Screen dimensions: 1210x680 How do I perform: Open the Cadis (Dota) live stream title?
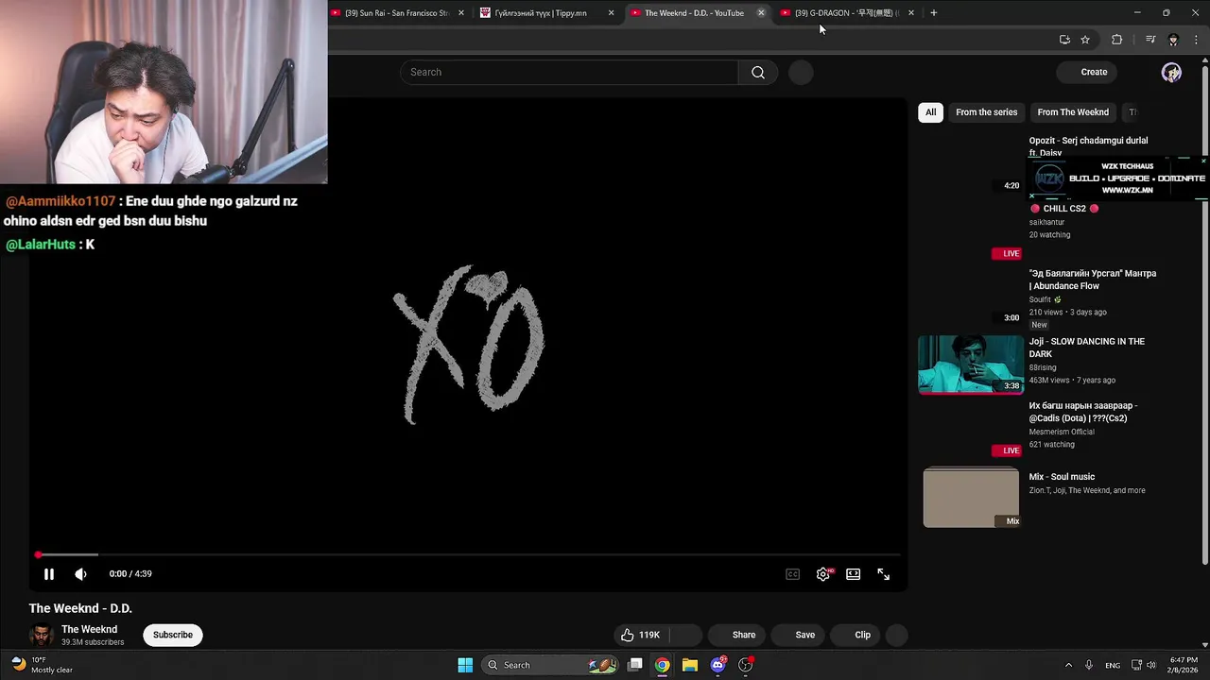(x=1083, y=412)
